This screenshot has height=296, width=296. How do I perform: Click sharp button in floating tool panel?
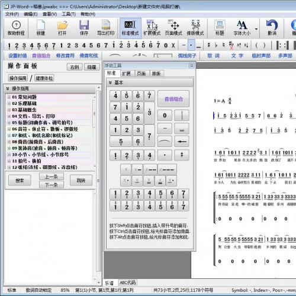182,155
